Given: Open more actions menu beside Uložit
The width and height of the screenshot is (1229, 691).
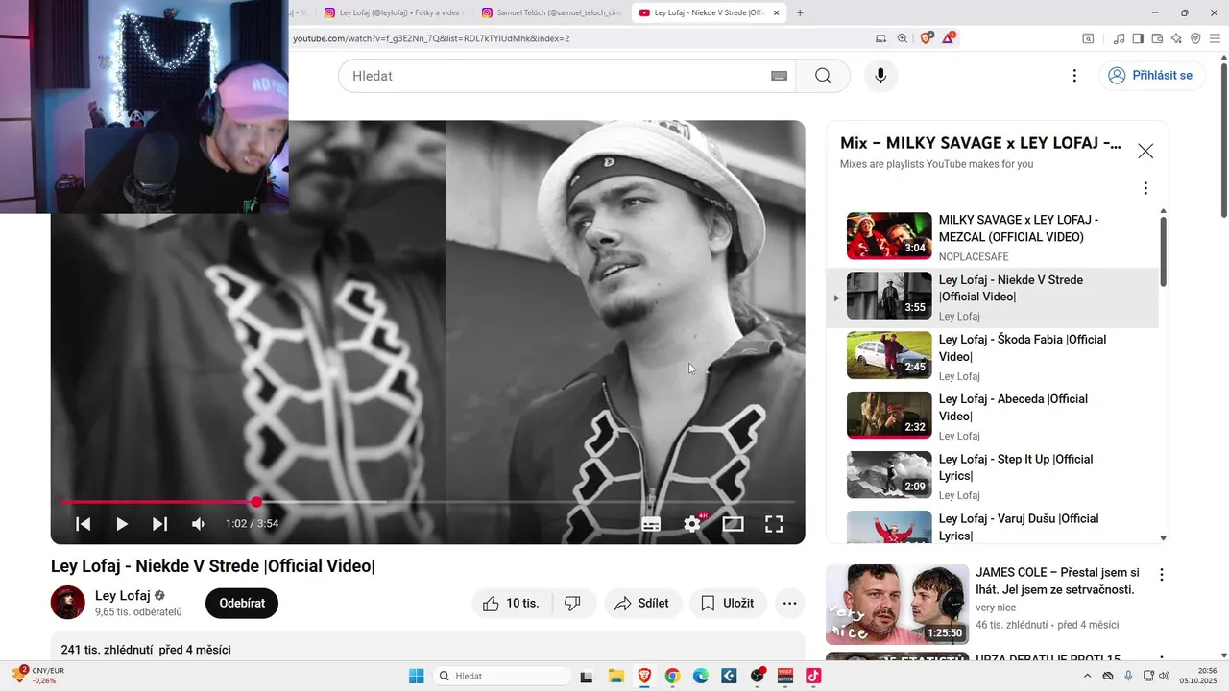Looking at the screenshot, I should pos(789,603).
